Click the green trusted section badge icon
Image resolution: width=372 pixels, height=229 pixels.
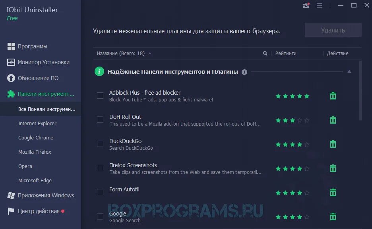99,71
